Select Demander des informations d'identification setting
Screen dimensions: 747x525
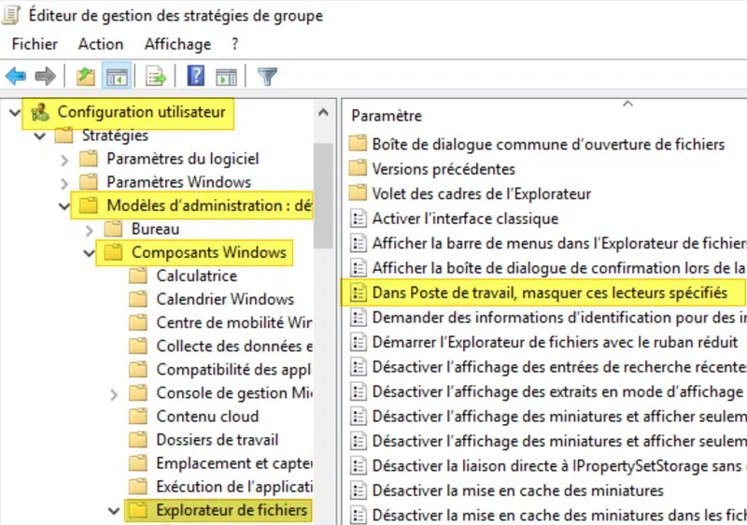(558, 318)
